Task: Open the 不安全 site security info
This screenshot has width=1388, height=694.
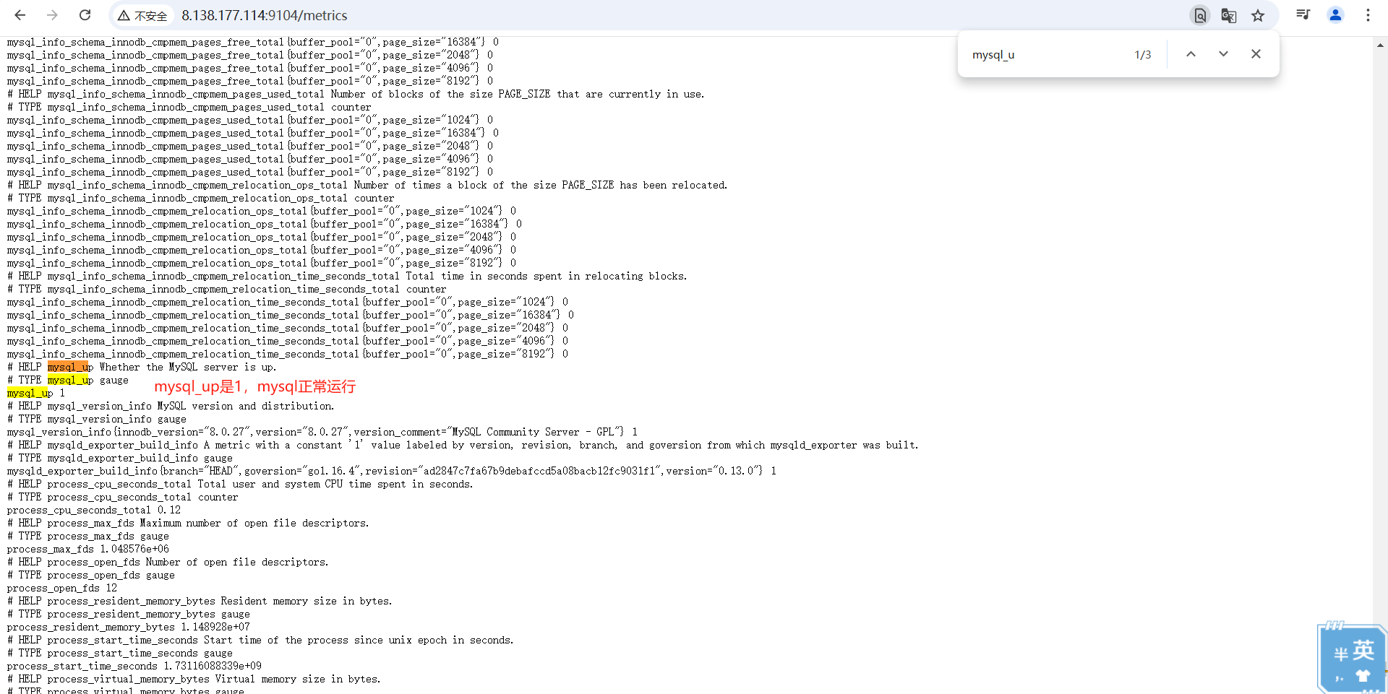Action: (x=143, y=16)
